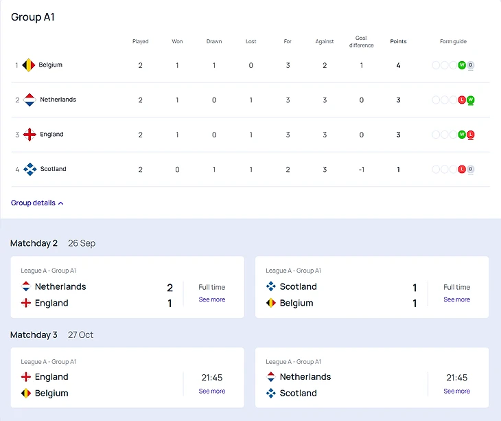Select Scotland team name in standings
This screenshot has height=421, width=501.
point(53,169)
